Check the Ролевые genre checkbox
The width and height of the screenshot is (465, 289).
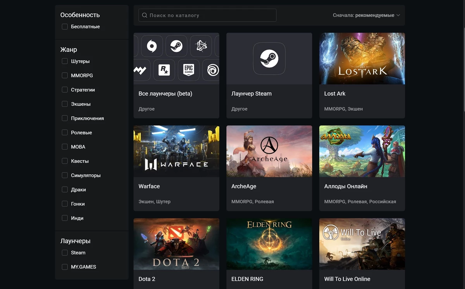tap(65, 133)
